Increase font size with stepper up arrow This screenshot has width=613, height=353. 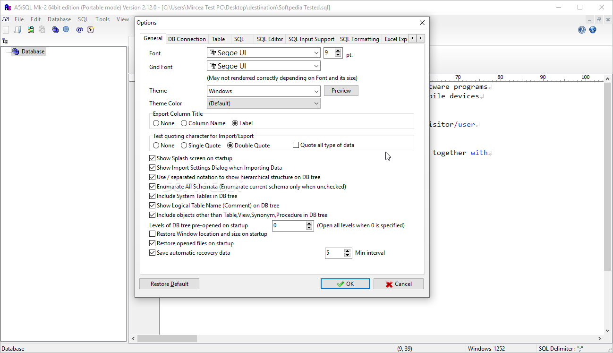(338, 51)
